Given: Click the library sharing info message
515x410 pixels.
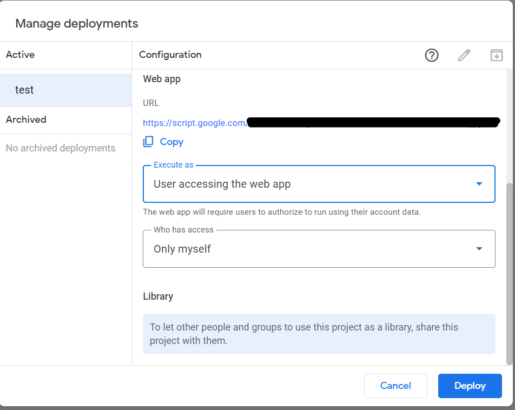Looking at the screenshot, I should point(319,334).
